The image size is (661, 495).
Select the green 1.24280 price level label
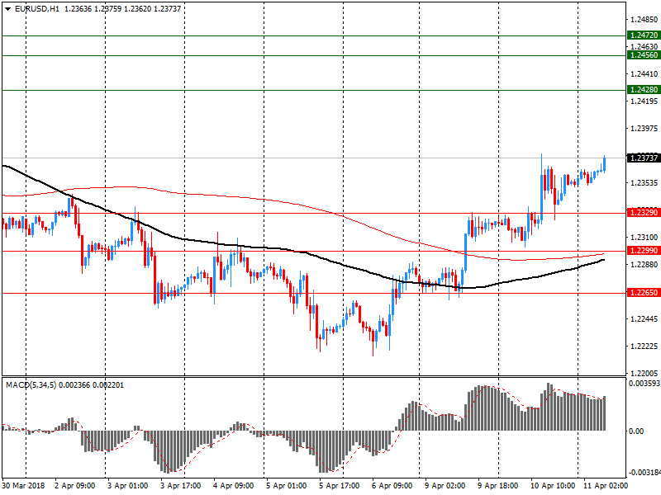pyautogui.click(x=644, y=90)
